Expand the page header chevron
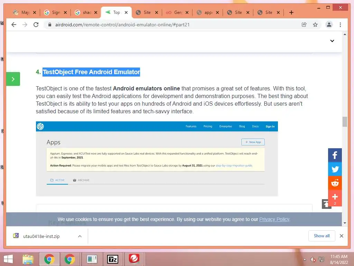354x266 pixels. (x=332, y=41)
